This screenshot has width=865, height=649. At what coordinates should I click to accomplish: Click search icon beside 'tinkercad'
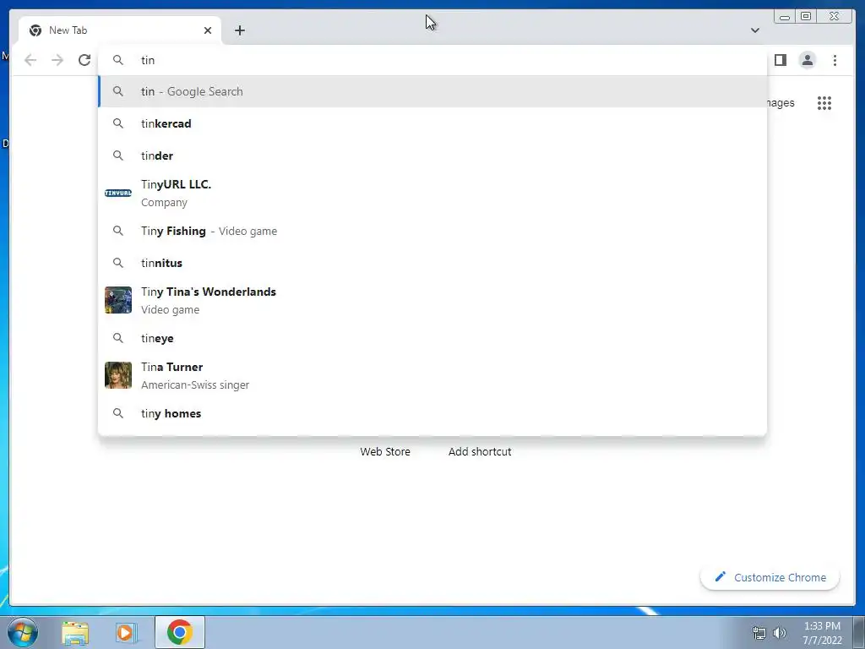pos(118,123)
